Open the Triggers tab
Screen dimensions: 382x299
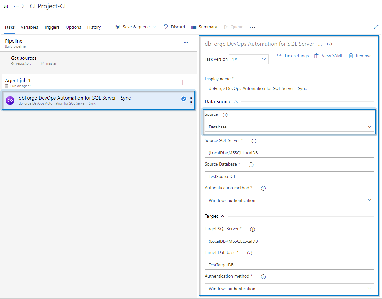click(52, 27)
